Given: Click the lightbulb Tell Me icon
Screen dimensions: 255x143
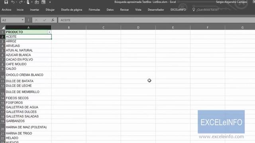Looking at the screenshot, I should 194,10.
